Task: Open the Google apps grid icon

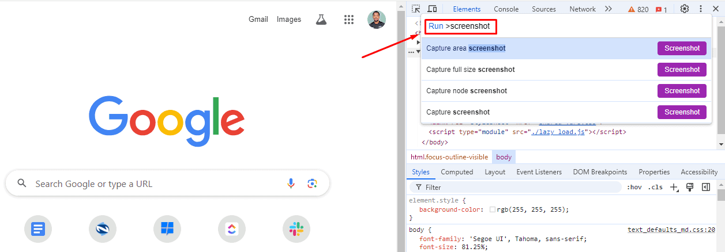Action: tap(348, 20)
